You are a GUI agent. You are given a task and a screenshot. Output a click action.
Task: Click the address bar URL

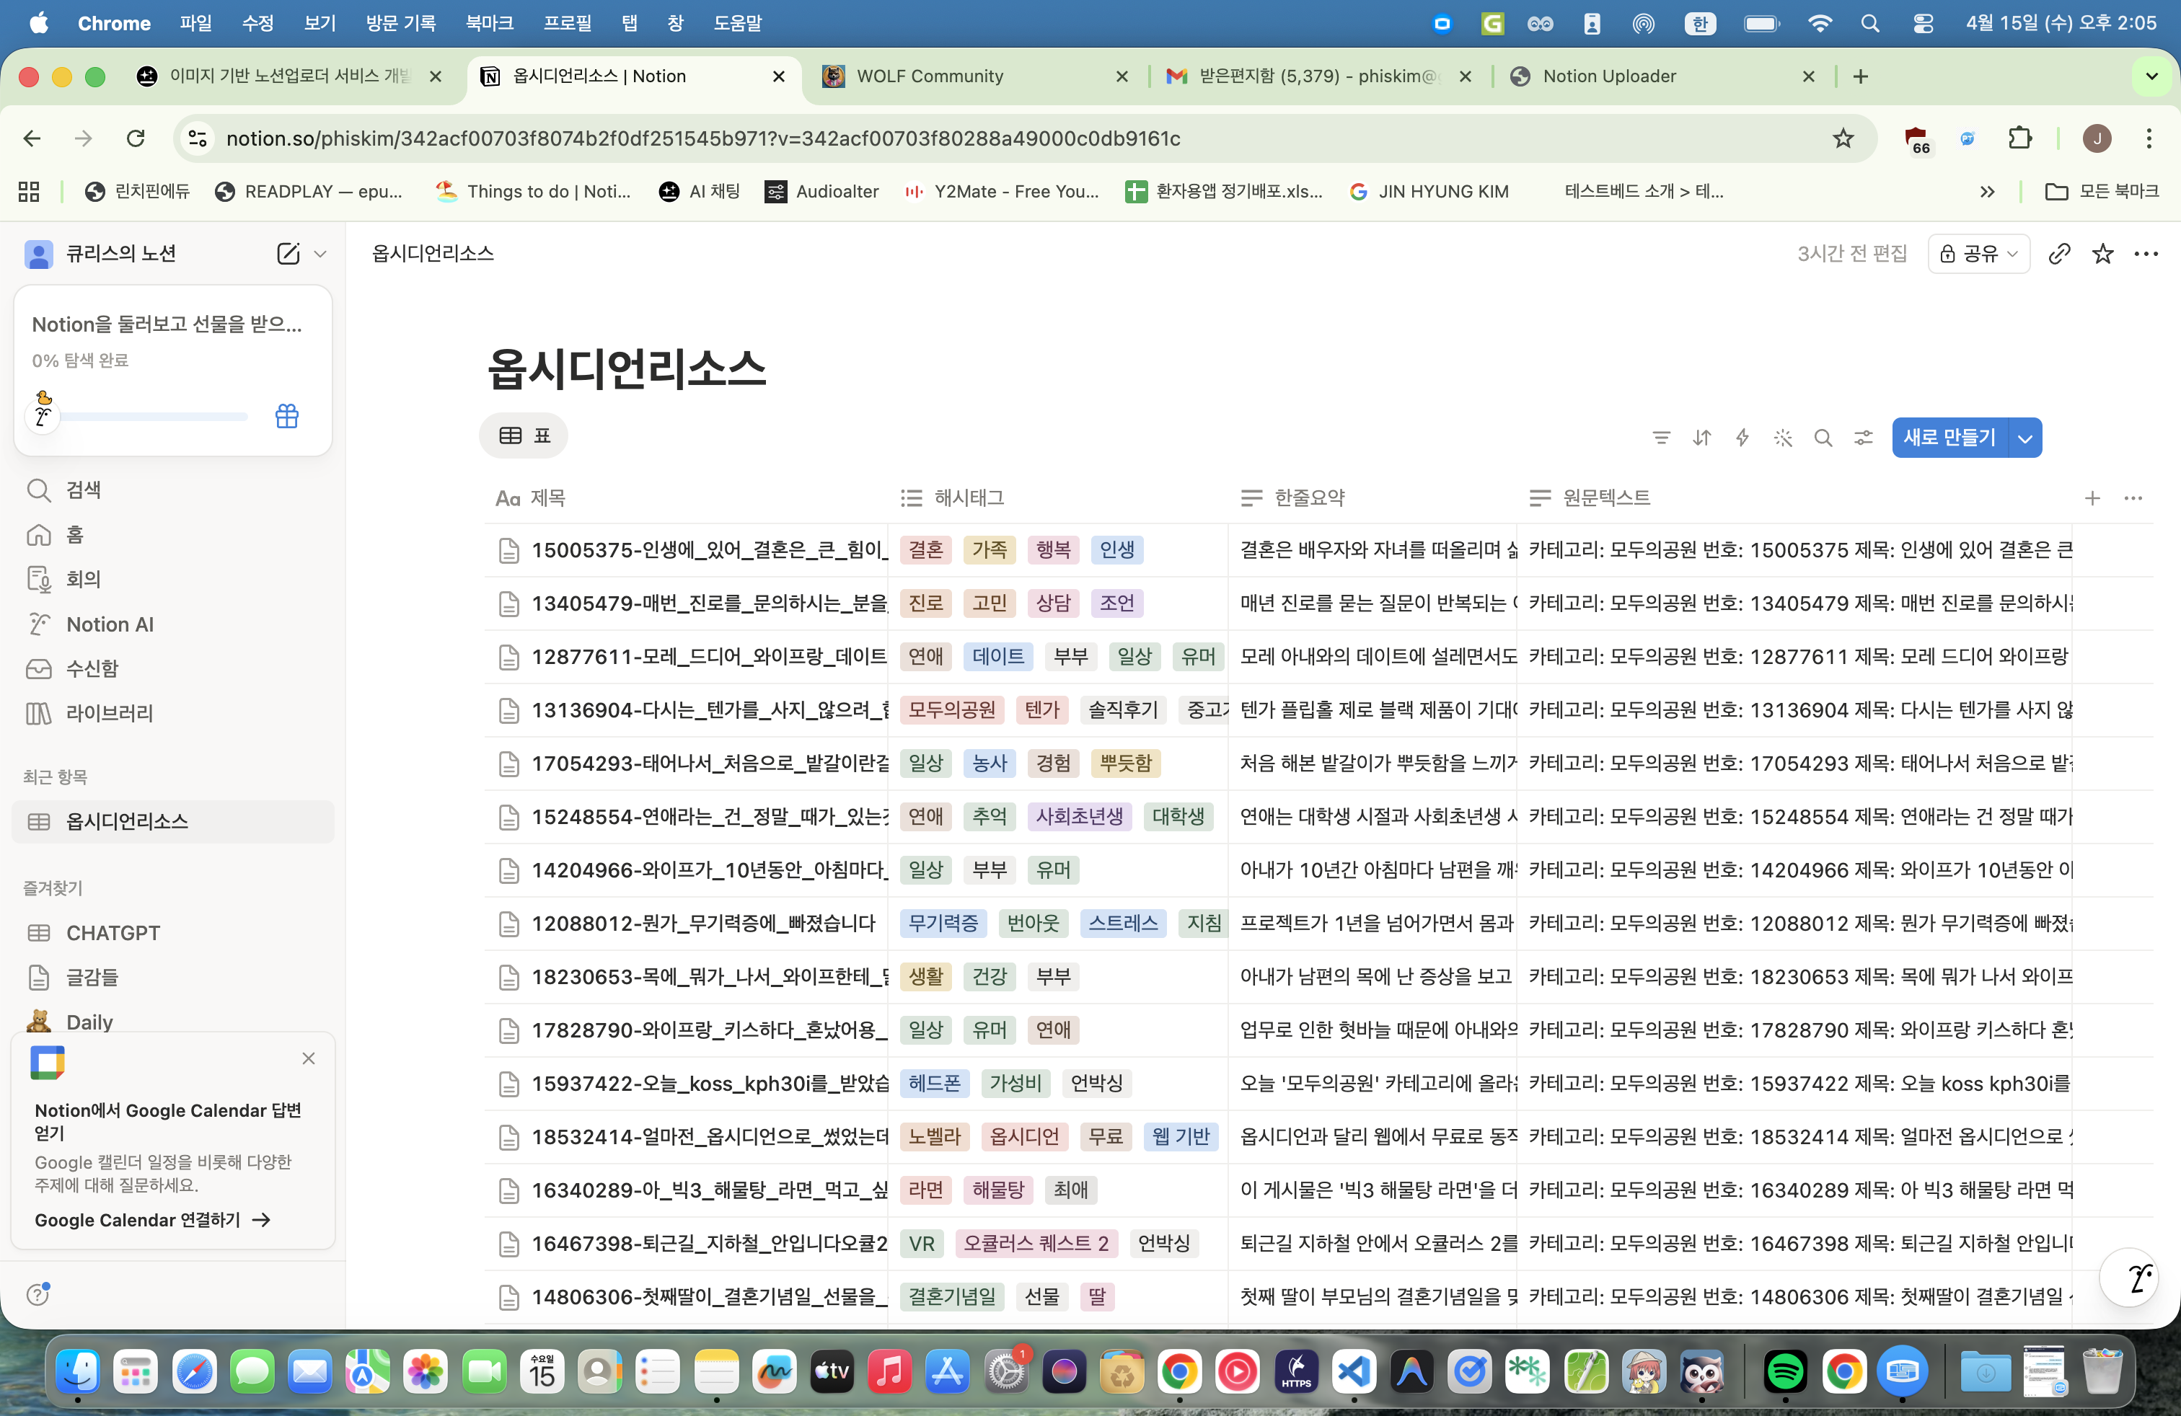coord(704,138)
